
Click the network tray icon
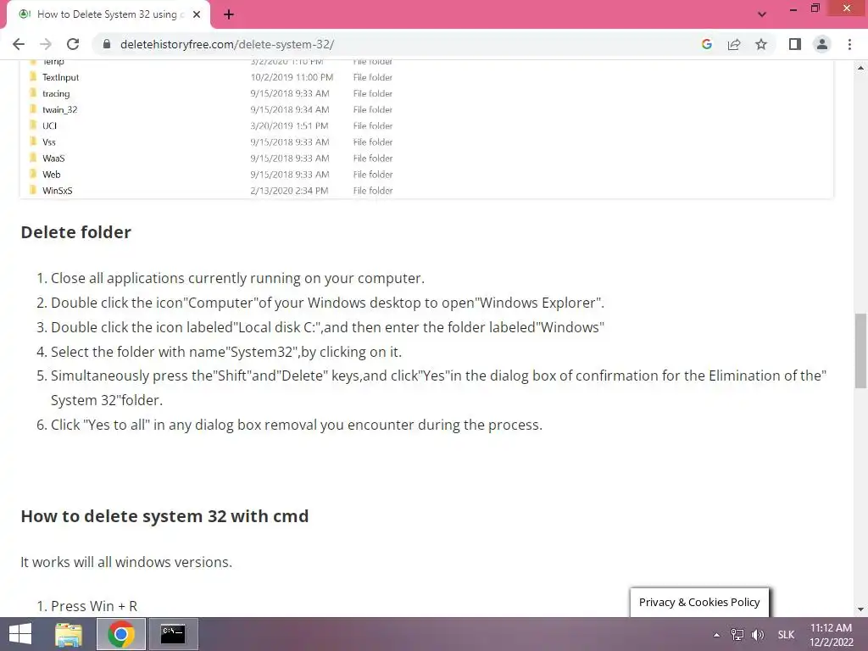pos(737,635)
